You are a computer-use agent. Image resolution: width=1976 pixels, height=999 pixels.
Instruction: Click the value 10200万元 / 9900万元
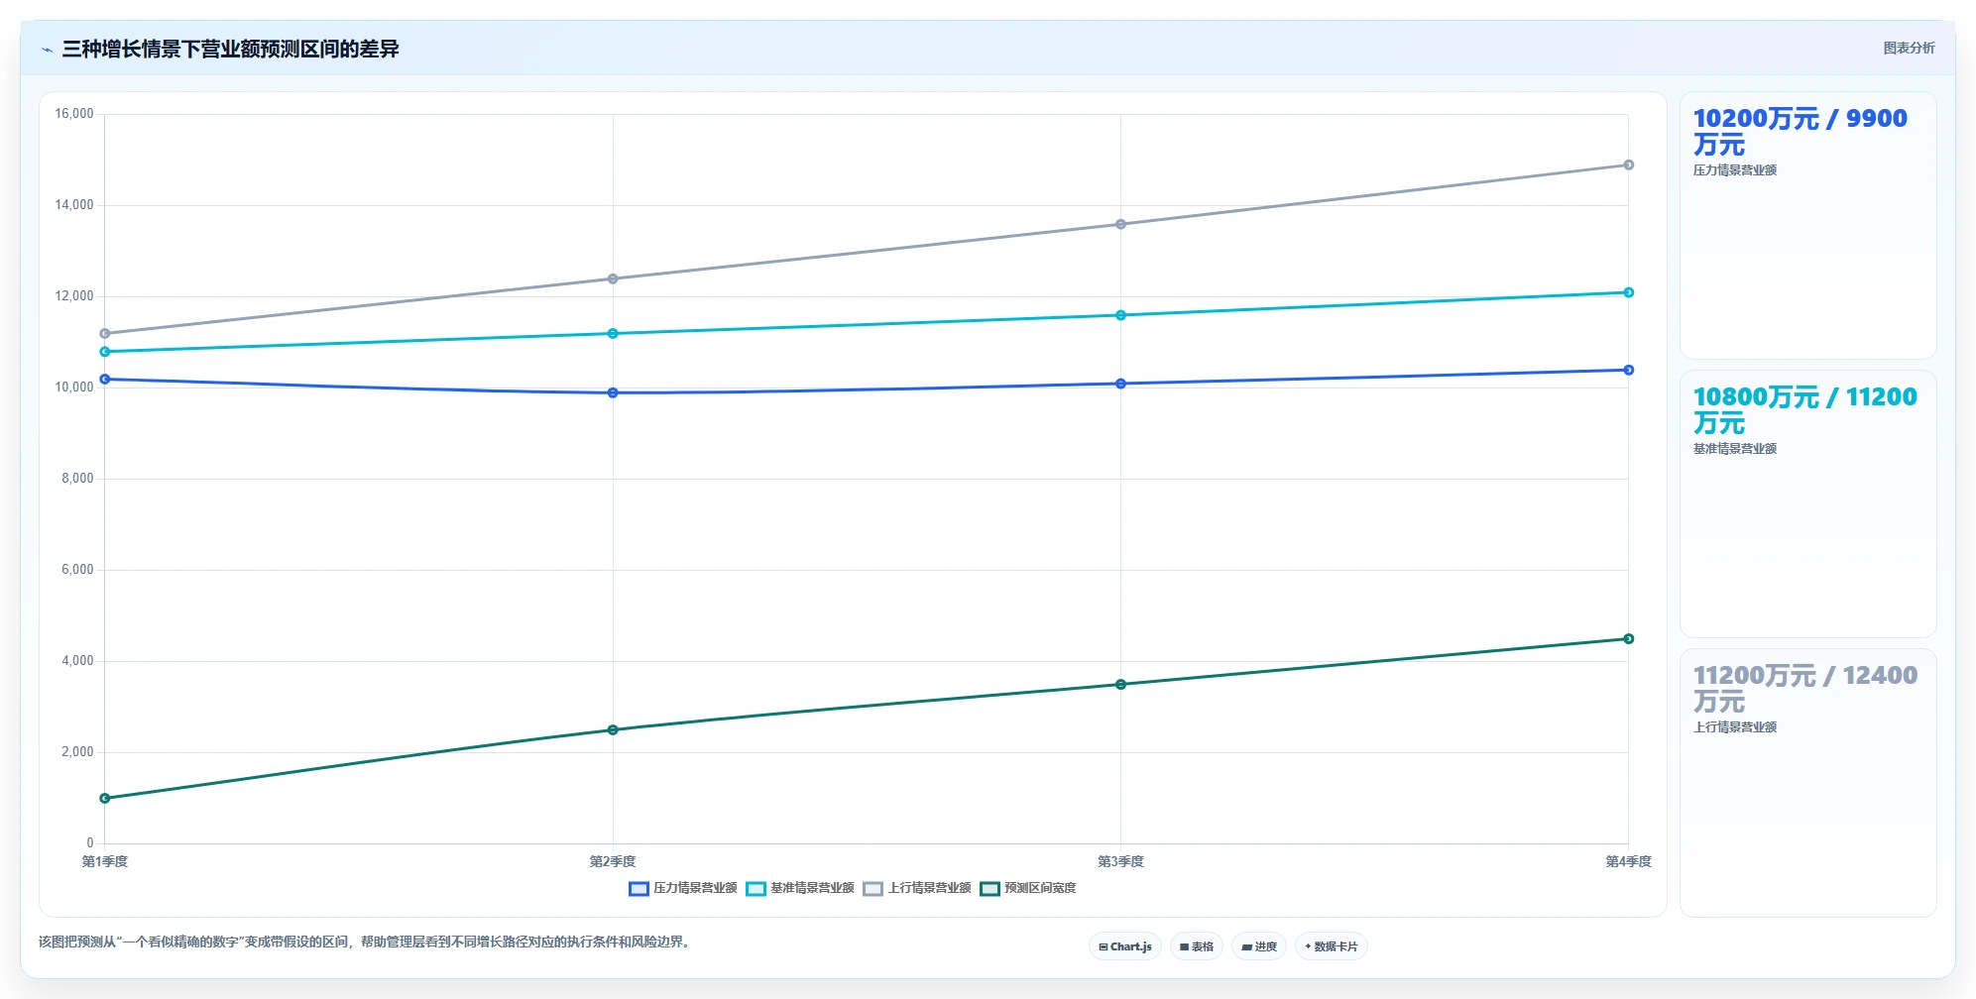coord(1800,132)
